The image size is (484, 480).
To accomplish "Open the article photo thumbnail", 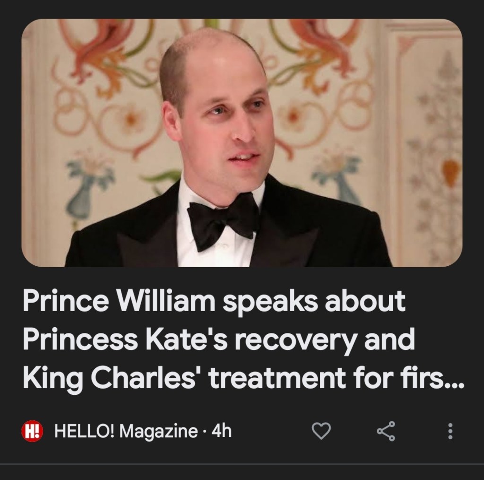I will (x=242, y=143).
